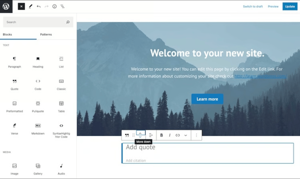The height and width of the screenshot is (179, 300).
Task: Click the MEDIA category label
Action: point(7,152)
